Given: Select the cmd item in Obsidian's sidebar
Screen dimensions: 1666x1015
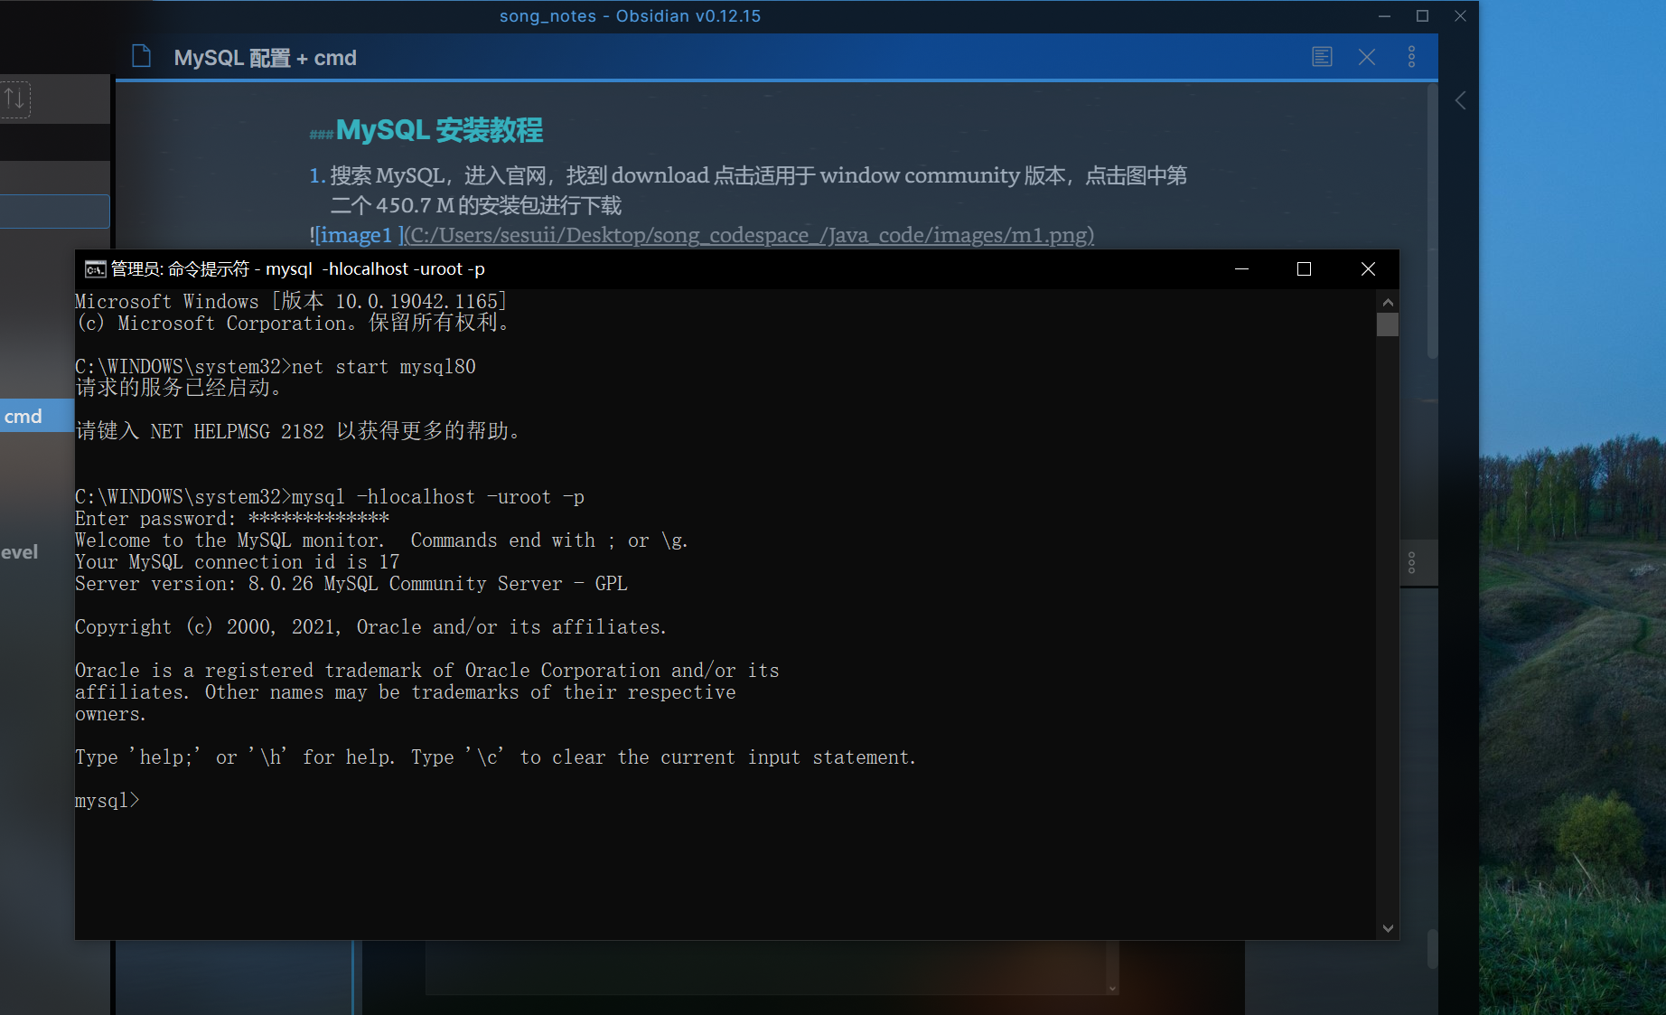Looking at the screenshot, I should pos(36,416).
